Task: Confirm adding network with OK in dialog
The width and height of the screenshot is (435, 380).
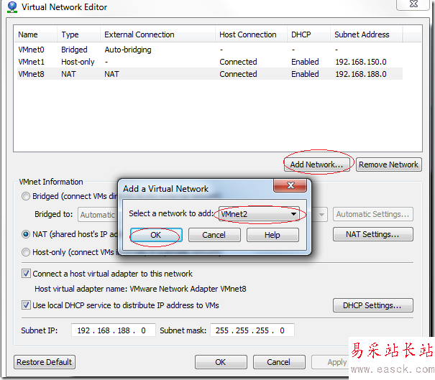Action: coord(156,235)
